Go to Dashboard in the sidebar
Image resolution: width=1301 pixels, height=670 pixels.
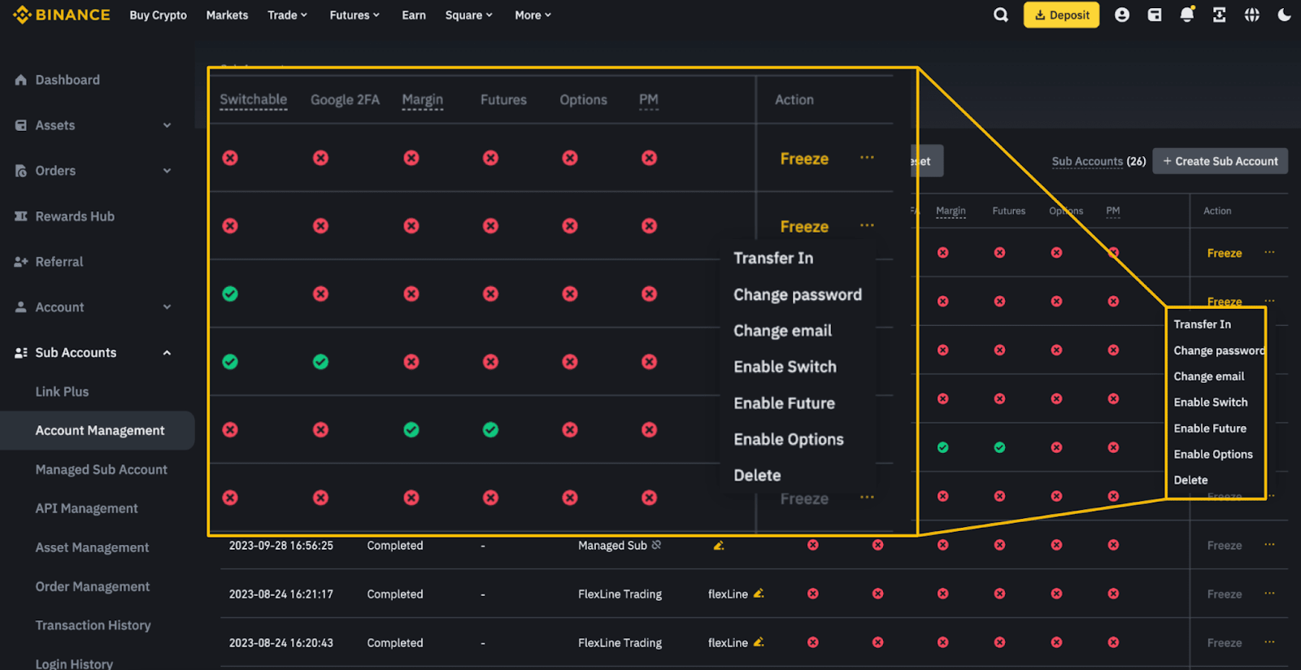67,80
